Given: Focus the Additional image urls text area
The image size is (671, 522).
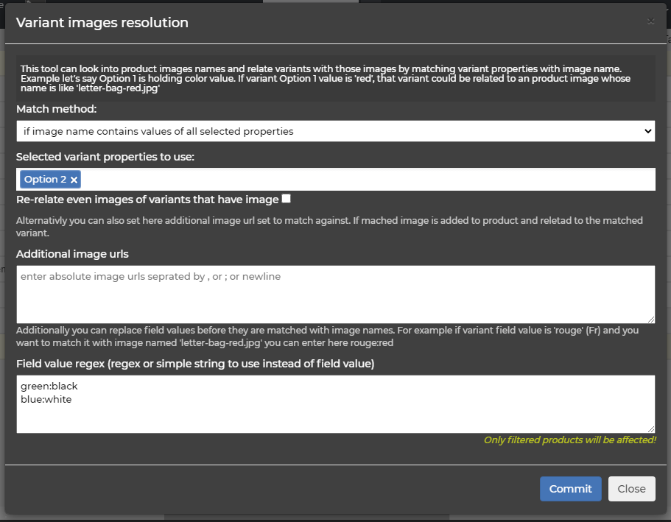Looking at the screenshot, I should point(335,294).
